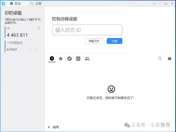Click the RustDesk logo icon
The width and height of the screenshot is (176, 132).
coord(3,3)
